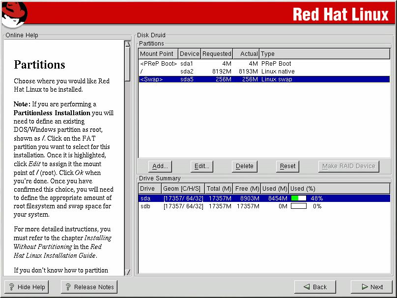Click the Device column header
Image resolution: width=397 pixels, height=298 pixels.
click(189, 54)
